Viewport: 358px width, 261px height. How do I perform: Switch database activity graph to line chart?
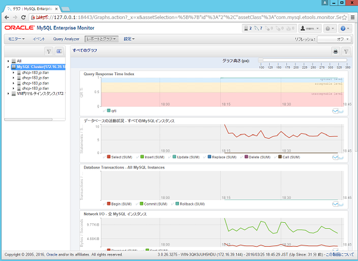tap(335, 158)
